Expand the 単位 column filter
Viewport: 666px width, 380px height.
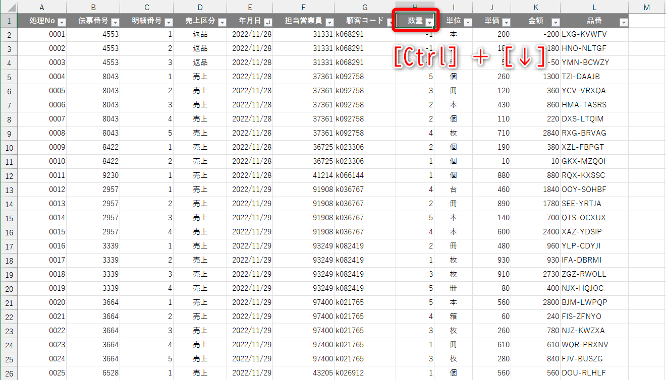(x=468, y=22)
